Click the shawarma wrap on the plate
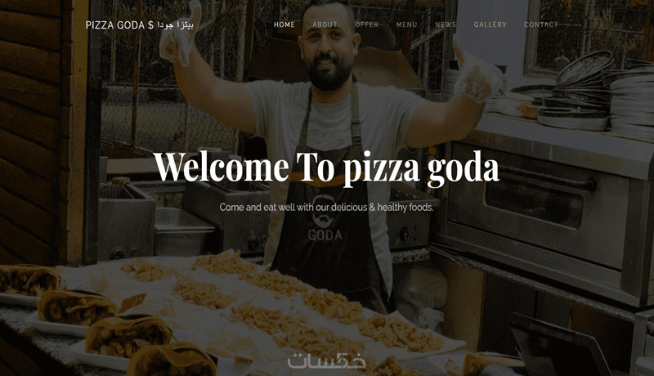Screen dimensions: 654x376 (x=77, y=307)
